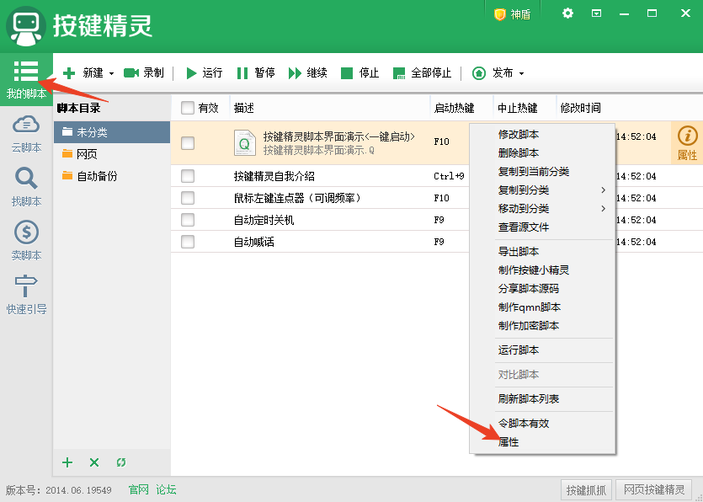Image resolution: width=703 pixels, height=502 pixels.
Task: Select the 网页 folder
Action: coord(112,154)
